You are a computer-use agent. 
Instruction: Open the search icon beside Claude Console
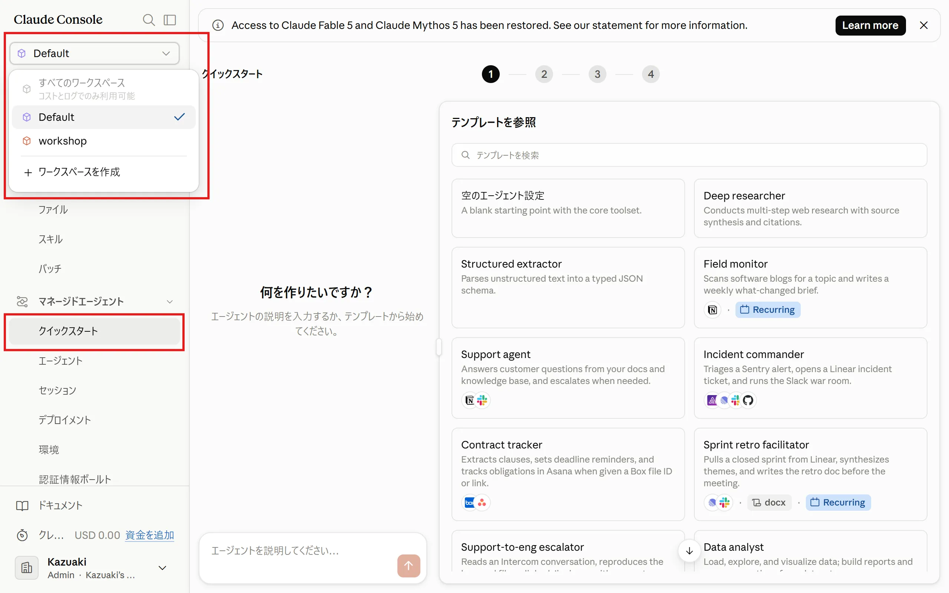pyautogui.click(x=149, y=20)
